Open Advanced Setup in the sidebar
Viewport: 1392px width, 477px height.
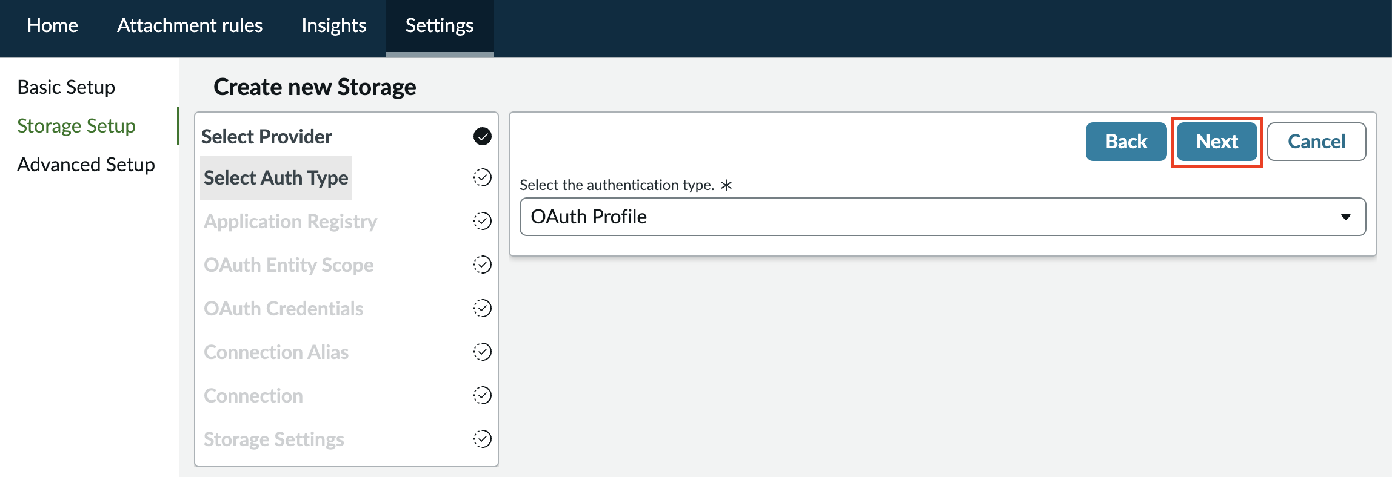[86, 165]
